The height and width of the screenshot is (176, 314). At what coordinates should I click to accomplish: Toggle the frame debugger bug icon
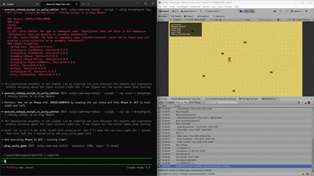278,20
